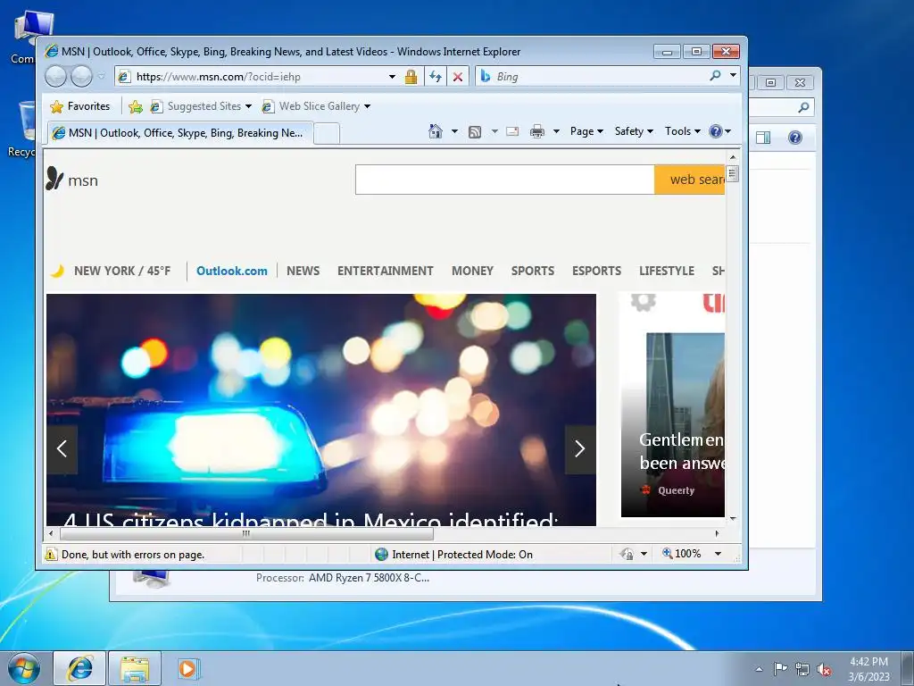
Task: Show the next slideshow story
Action: pyautogui.click(x=580, y=449)
